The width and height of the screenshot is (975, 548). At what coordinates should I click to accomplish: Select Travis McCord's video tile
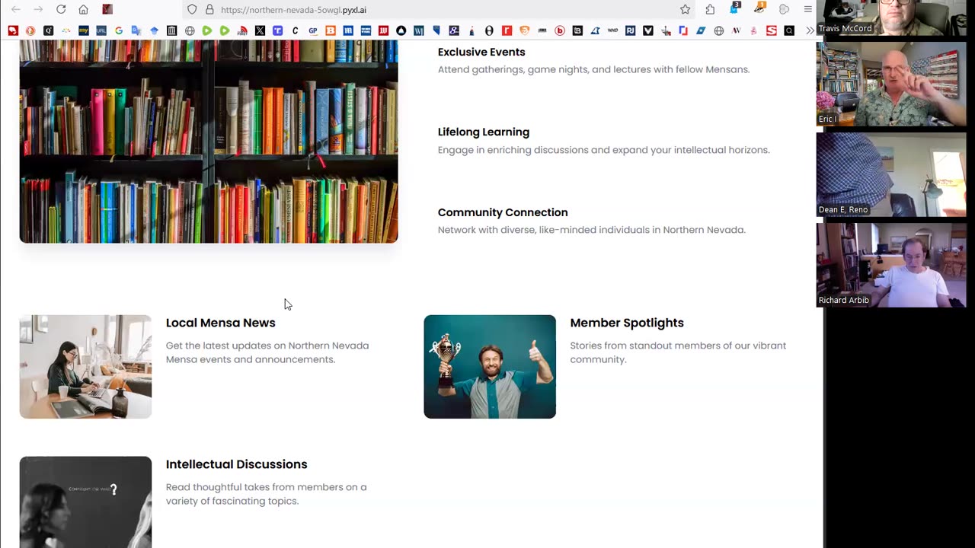click(891, 18)
